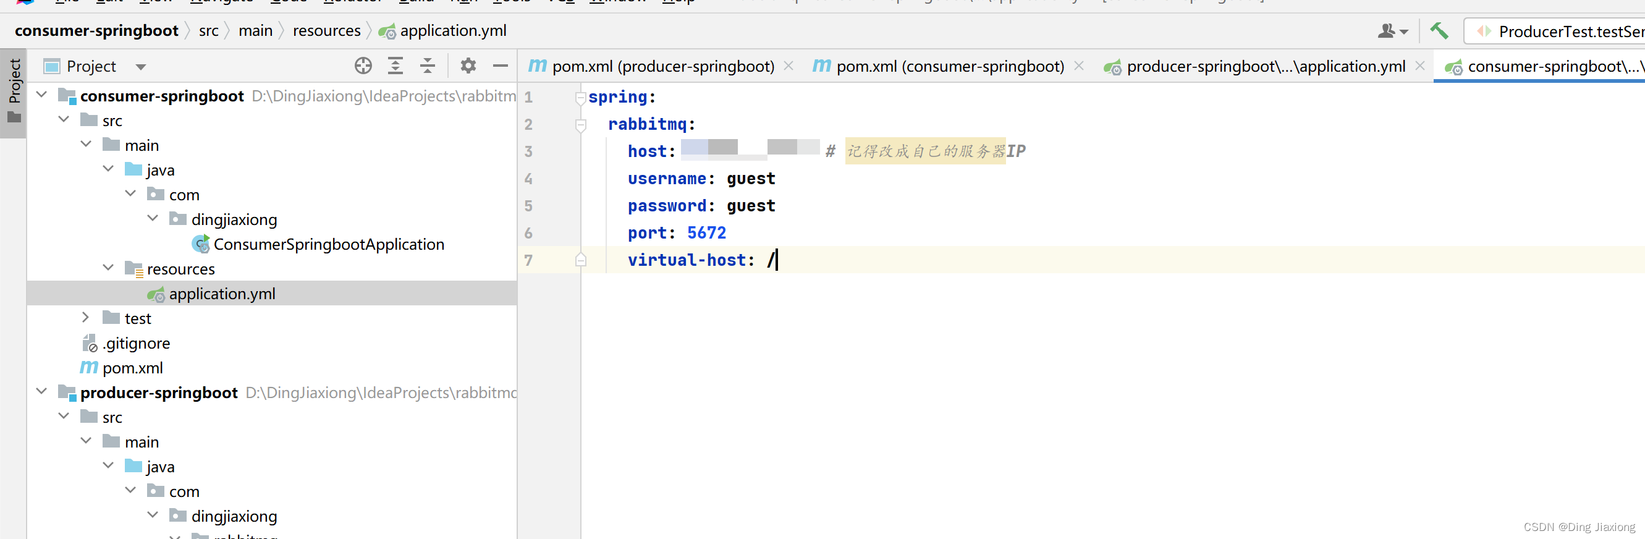Expand the test folder
This screenshot has width=1645, height=539.
[85, 317]
